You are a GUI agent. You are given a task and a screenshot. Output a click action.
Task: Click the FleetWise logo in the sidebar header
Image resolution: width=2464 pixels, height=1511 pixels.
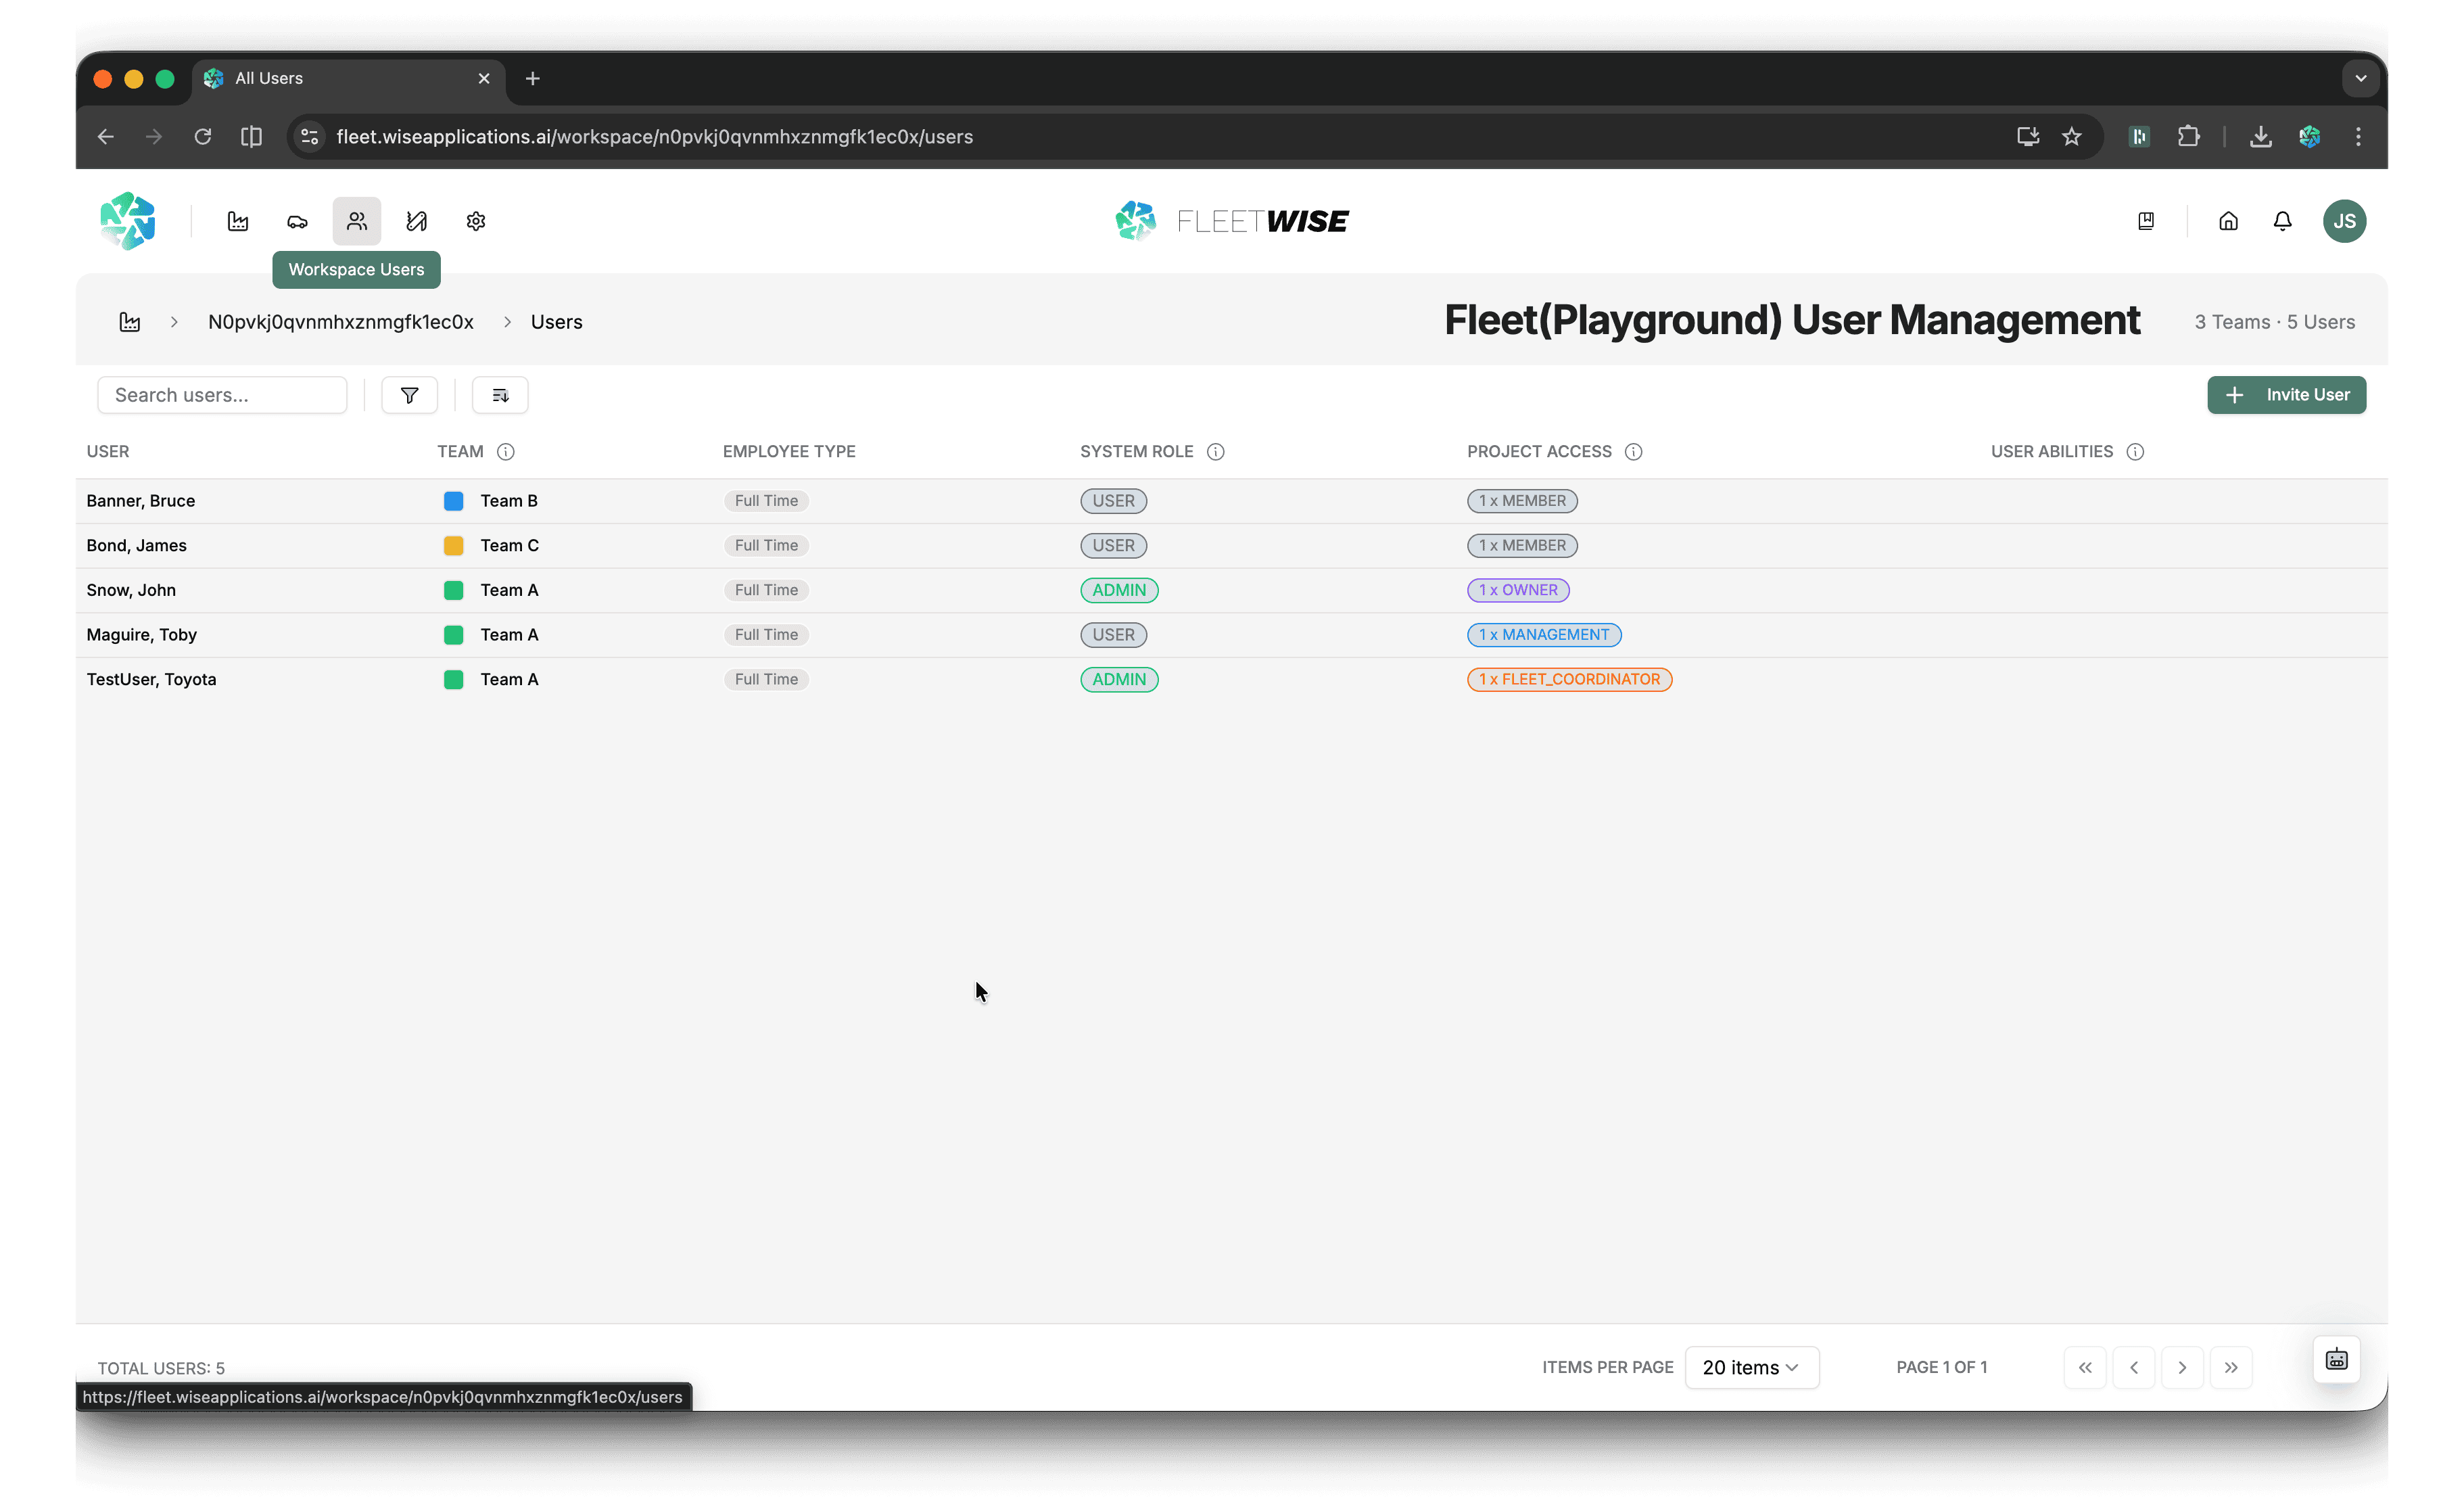(x=128, y=221)
